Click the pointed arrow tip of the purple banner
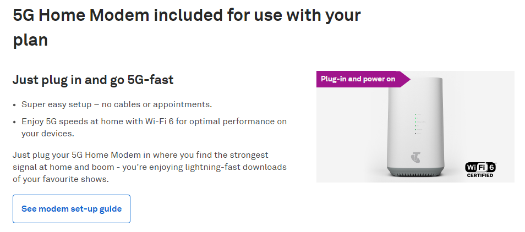Image resolution: width=525 pixels, height=232 pixels. pos(406,79)
